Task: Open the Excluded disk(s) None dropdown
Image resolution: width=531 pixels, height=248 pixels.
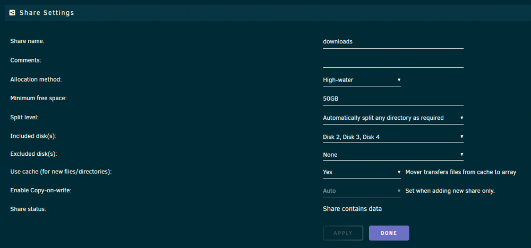Action: pos(393,155)
